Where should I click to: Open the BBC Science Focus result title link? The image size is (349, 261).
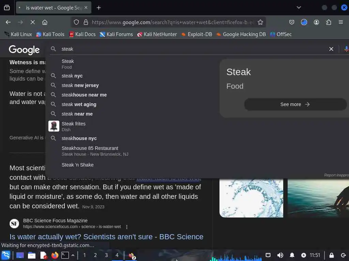(106, 237)
